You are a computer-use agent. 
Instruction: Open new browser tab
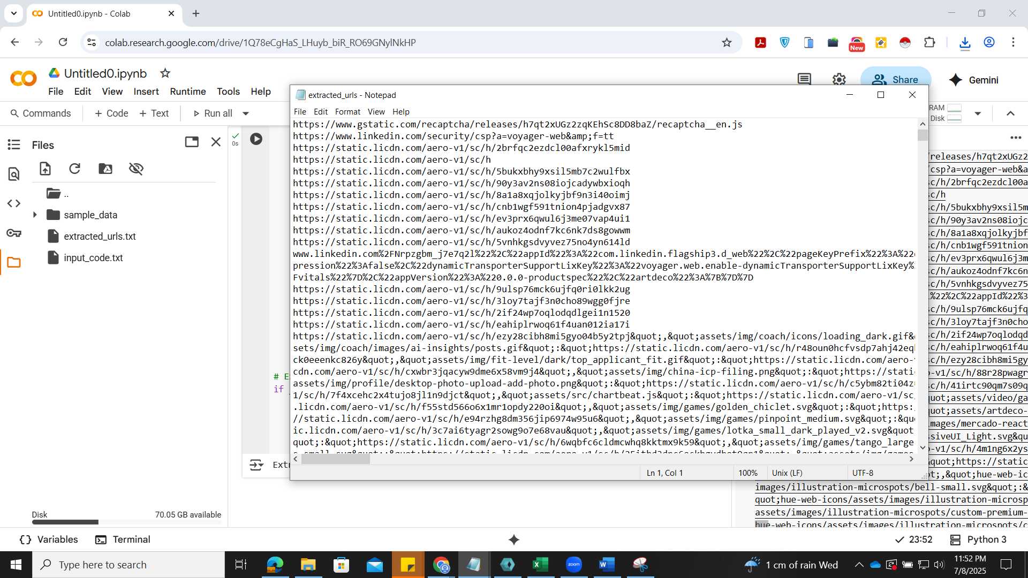(196, 13)
